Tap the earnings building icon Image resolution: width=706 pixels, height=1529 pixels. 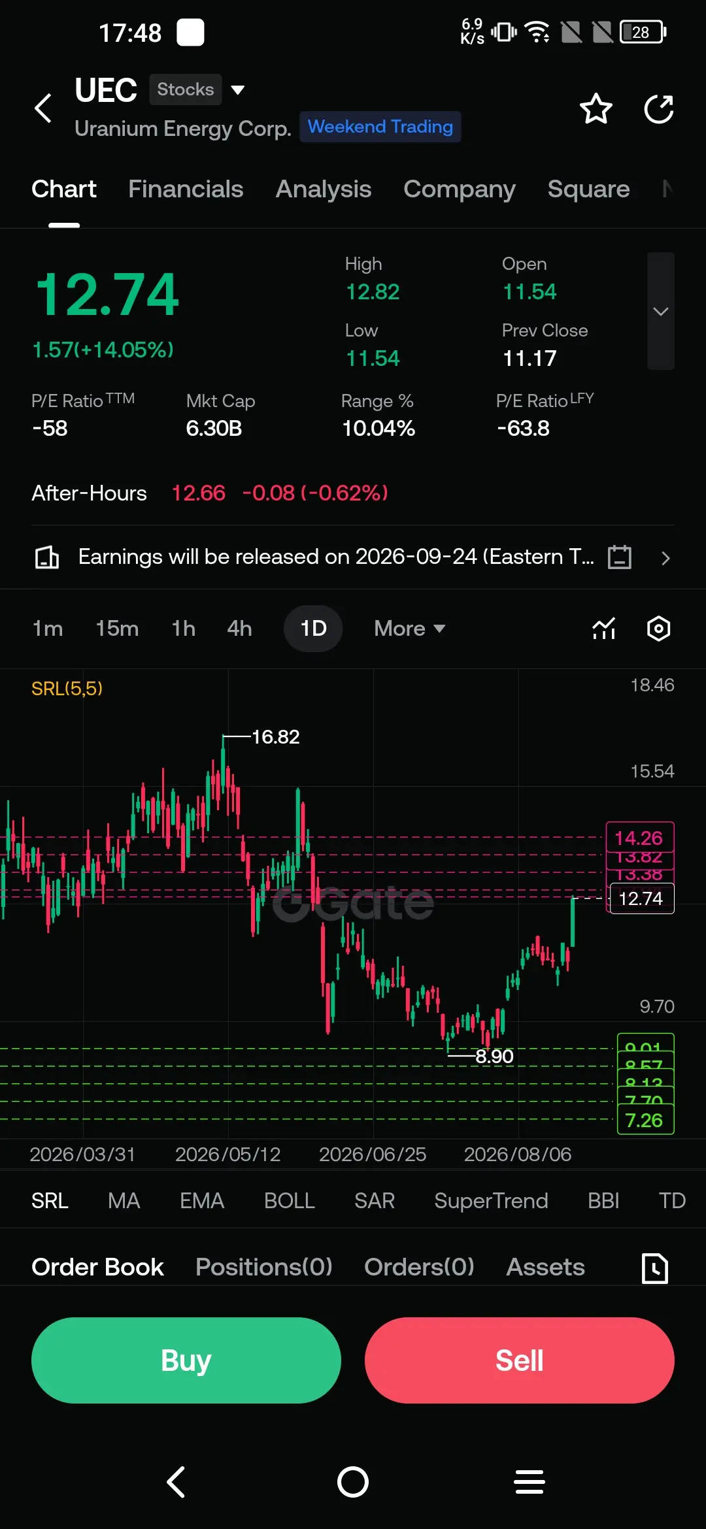[x=46, y=557]
